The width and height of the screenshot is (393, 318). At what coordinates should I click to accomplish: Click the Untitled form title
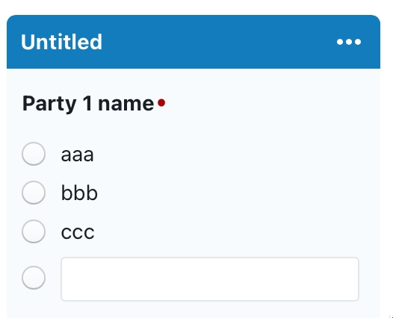[x=62, y=42]
